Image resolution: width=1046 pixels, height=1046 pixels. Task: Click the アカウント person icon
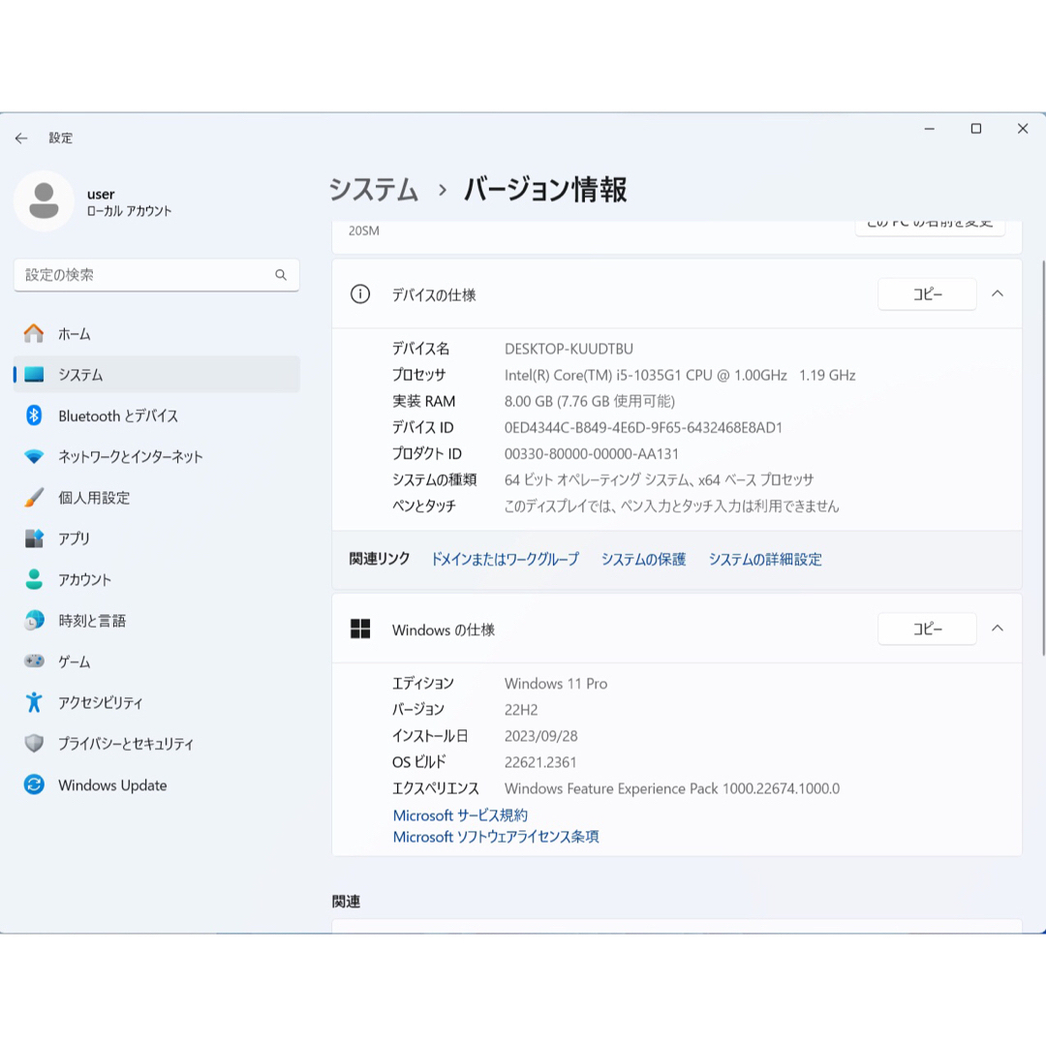coord(34,579)
